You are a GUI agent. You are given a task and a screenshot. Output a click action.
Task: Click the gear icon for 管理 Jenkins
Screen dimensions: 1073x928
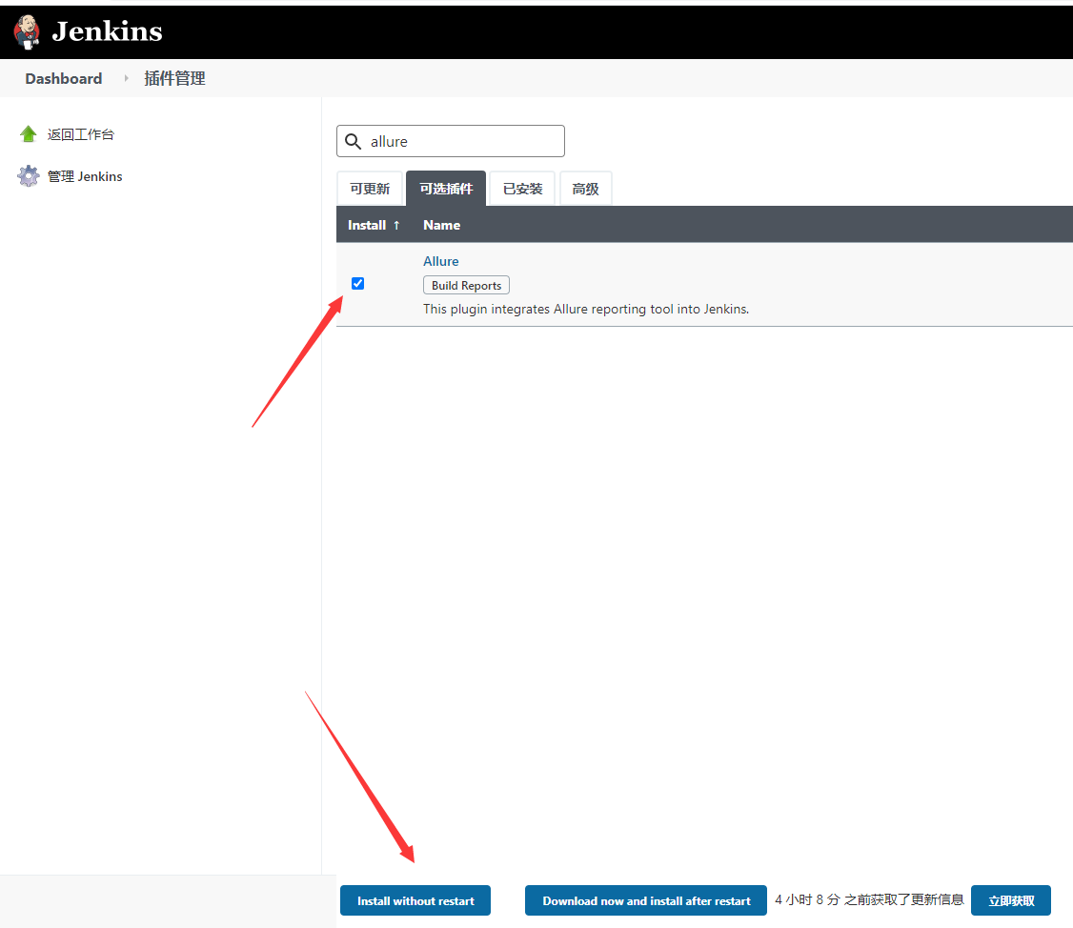point(29,176)
